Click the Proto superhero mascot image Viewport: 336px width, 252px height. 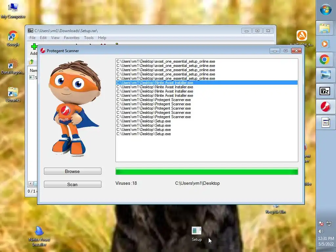[74, 108]
